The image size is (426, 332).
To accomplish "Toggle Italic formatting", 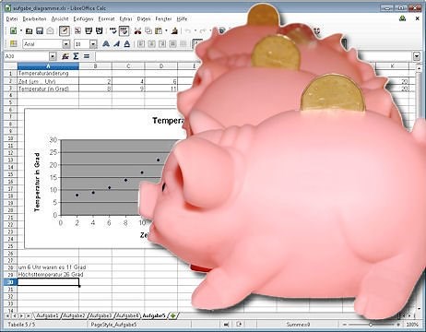I will coord(116,44).
